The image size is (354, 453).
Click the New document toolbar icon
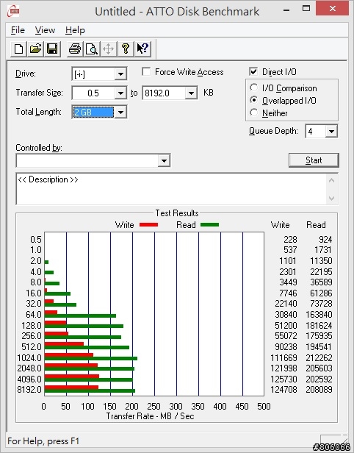(x=19, y=49)
